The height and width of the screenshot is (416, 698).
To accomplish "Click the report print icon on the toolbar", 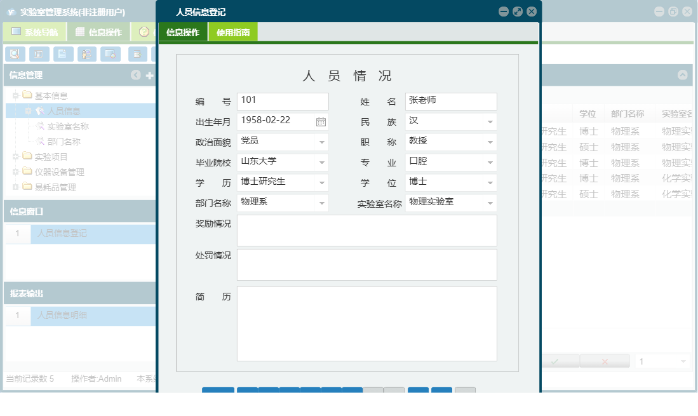I will click(38, 54).
